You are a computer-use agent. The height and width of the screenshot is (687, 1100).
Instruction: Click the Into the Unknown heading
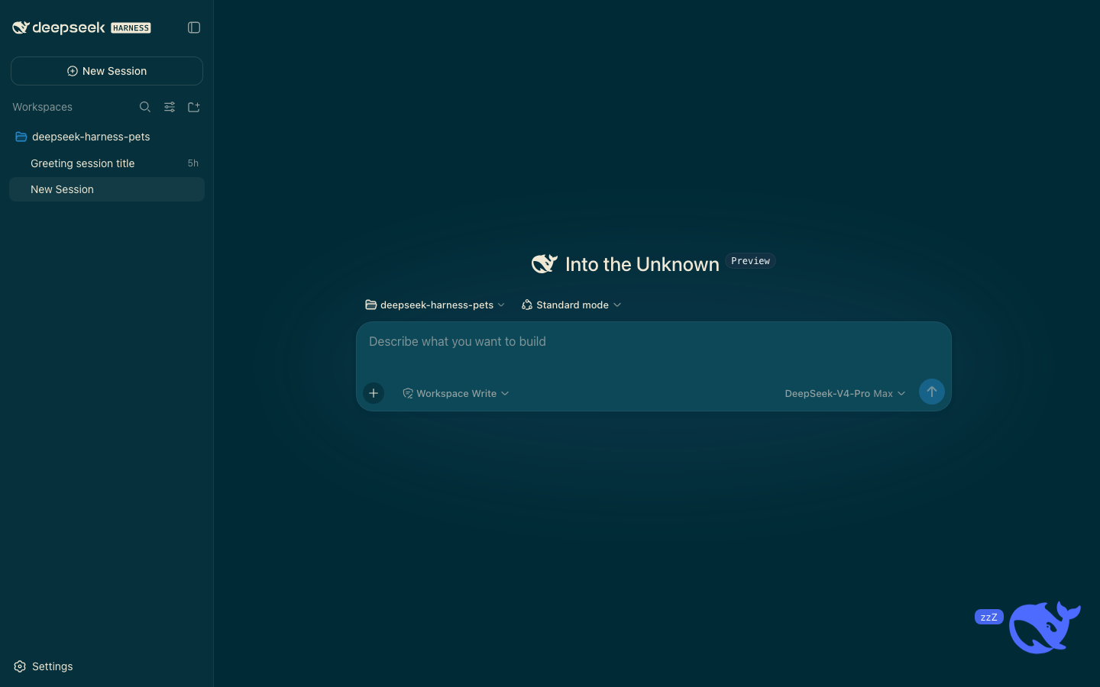point(642,264)
